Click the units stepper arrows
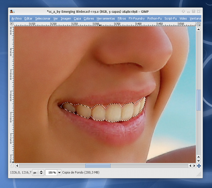Viewport: 212px width, 188px height. pos(41,172)
